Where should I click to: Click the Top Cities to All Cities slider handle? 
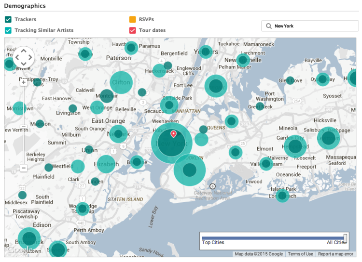pyautogui.click(x=345, y=238)
